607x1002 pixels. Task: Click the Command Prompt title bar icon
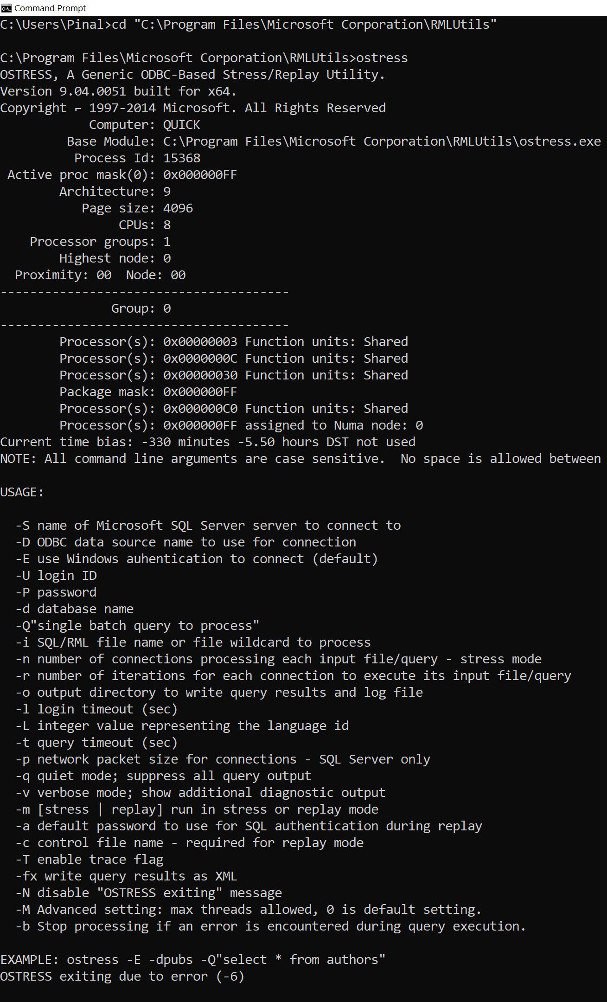coord(6,8)
